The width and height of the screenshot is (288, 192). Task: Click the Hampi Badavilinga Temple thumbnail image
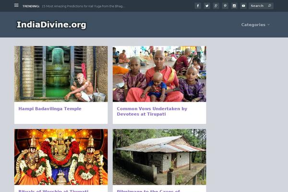(x=61, y=74)
